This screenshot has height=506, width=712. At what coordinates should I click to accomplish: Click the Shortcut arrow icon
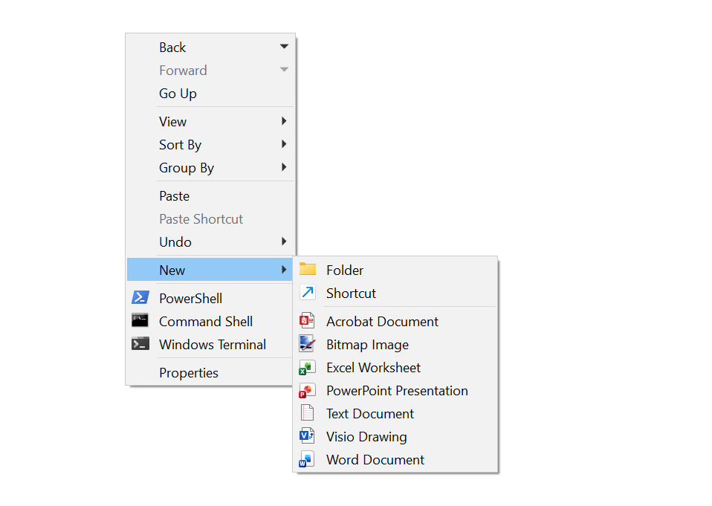pos(308,293)
